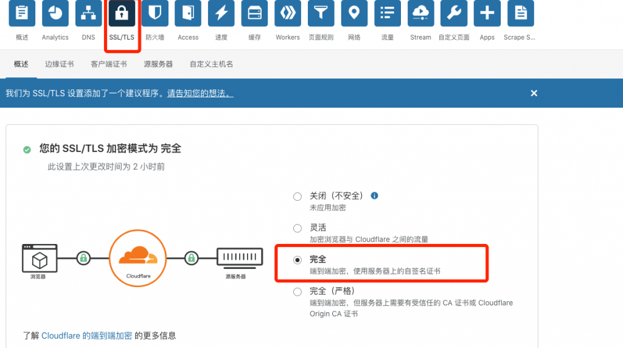The height and width of the screenshot is (348, 623).
Task: Open the Analytics pie chart icon
Action: point(55,13)
